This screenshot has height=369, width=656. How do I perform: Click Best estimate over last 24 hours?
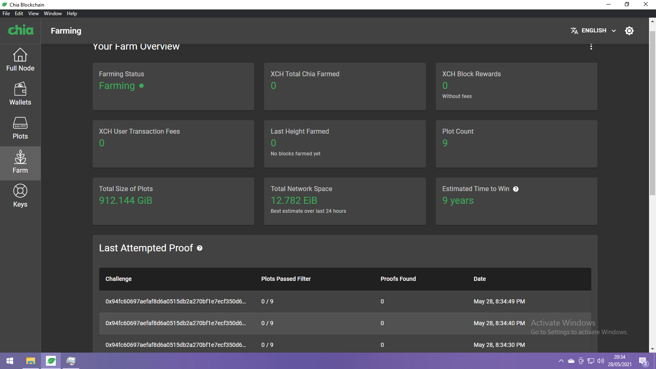(x=308, y=211)
